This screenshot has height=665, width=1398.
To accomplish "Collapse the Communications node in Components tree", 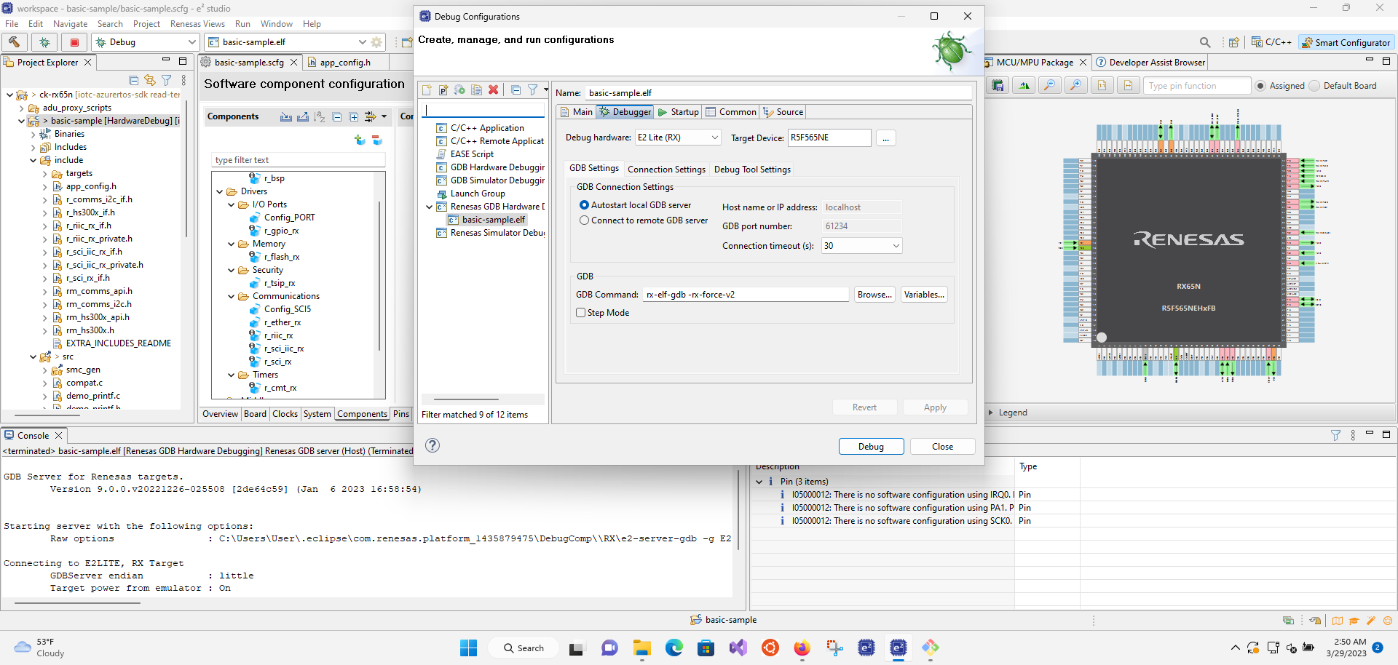I will (x=232, y=296).
